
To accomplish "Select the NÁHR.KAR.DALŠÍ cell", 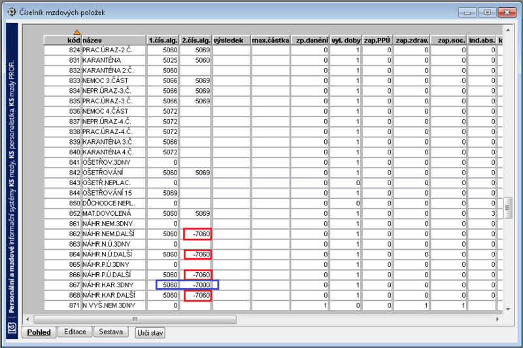I will (114, 295).
